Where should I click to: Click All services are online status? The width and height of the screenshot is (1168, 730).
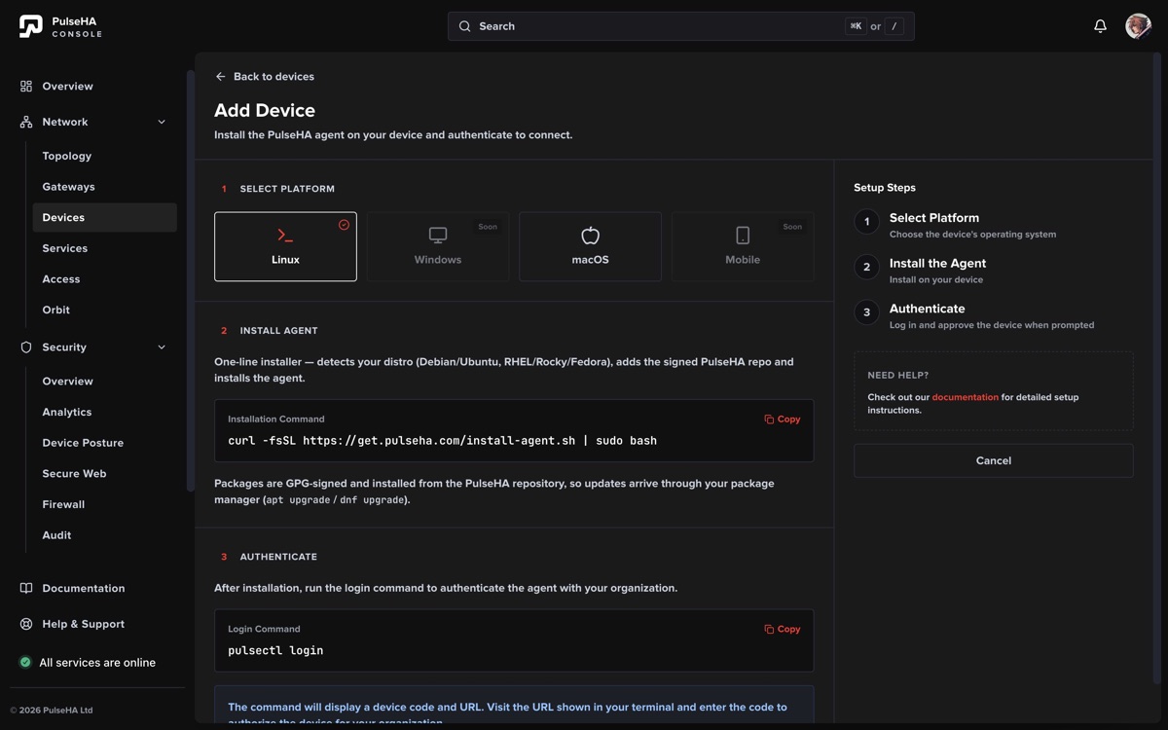tap(88, 663)
